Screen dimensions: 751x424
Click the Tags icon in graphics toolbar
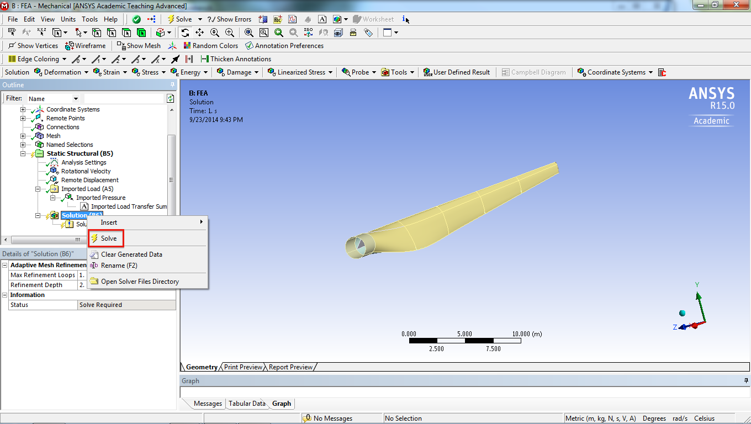pyautogui.click(x=368, y=33)
